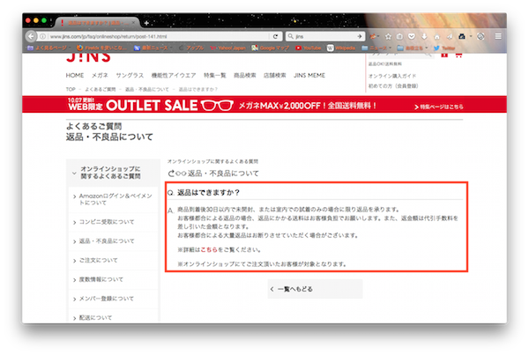This screenshot has height=355, width=529.
Task: Open the オンライン購入ガイド link
Action: pos(392,76)
